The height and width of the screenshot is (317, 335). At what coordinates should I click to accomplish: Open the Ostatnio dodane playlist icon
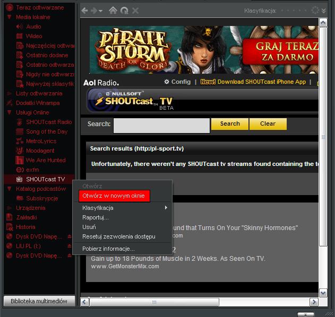(20, 55)
